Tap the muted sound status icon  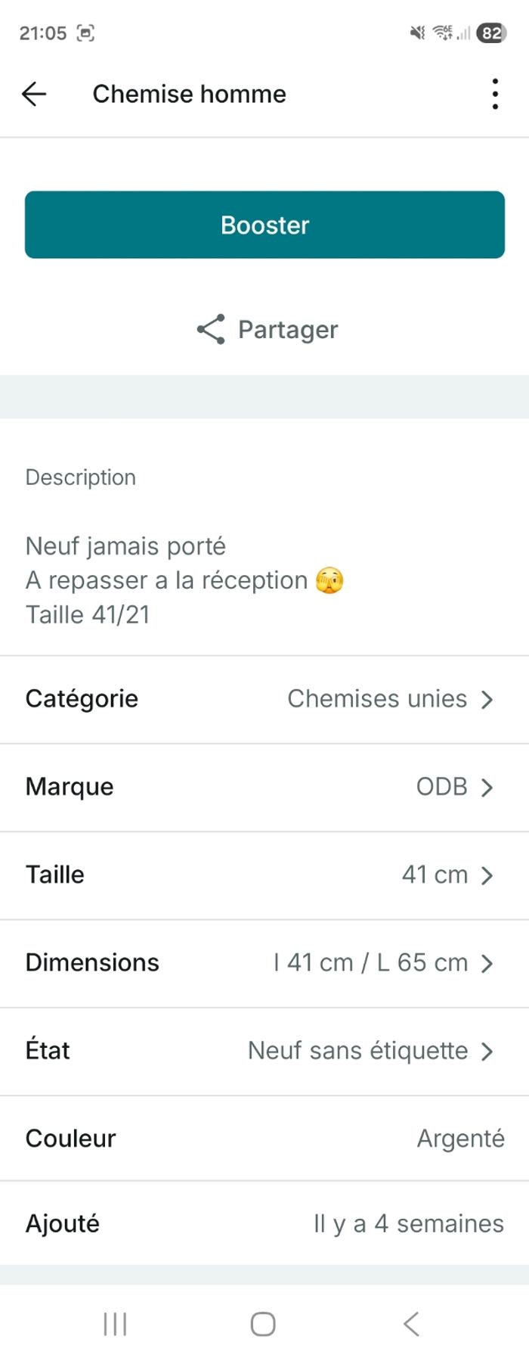coord(417,33)
